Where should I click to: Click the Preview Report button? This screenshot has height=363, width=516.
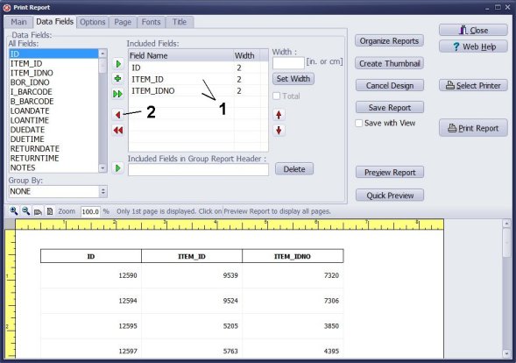click(x=390, y=172)
